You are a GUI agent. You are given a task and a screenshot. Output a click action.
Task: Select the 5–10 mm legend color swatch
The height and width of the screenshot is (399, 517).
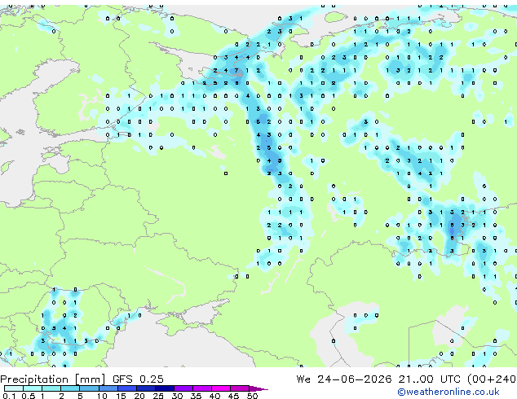pos(89,388)
